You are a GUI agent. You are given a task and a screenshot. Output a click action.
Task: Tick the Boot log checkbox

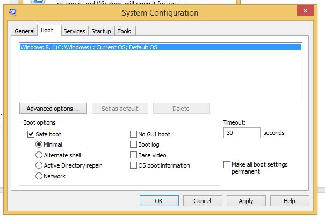click(x=133, y=144)
